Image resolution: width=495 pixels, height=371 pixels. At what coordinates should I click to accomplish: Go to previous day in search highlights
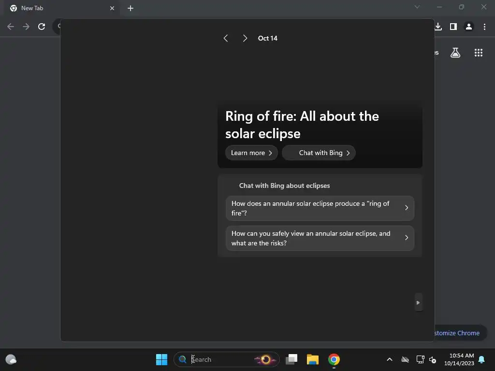click(226, 38)
